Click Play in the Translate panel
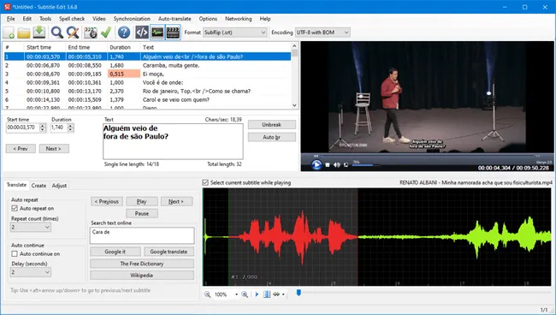Screen dimensions: 556x315 click(142, 202)
